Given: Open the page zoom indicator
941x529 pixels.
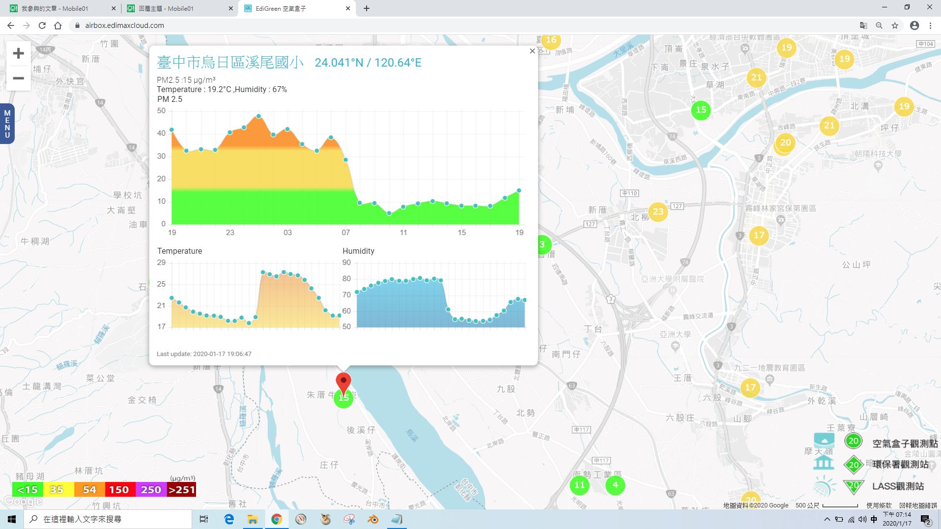Looking at the screenshot, I should pyautogui.click(x=879, y=25).
